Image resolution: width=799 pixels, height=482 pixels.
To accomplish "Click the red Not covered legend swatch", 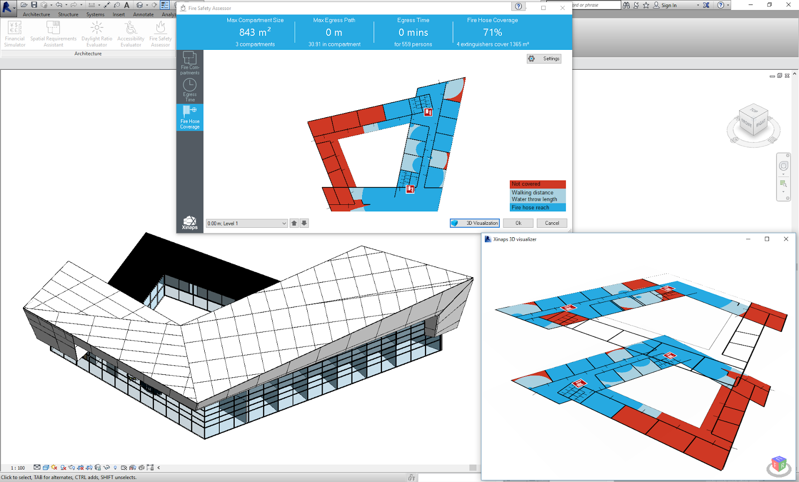I will [x=537, y=184].
